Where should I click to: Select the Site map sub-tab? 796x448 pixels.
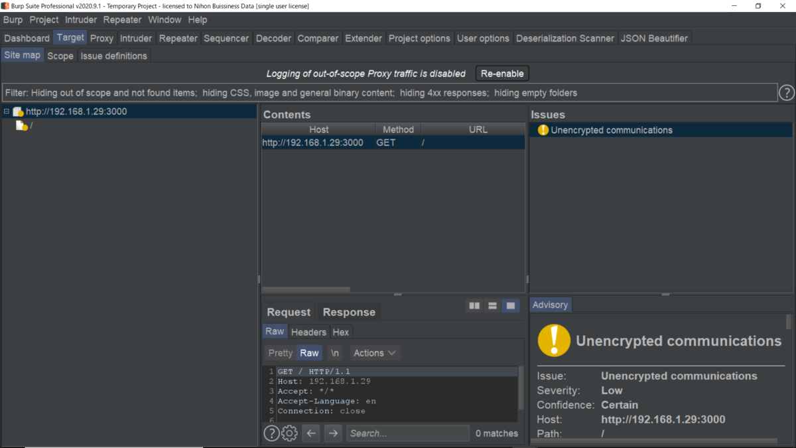pyautogui.click(x=23, y=55)
